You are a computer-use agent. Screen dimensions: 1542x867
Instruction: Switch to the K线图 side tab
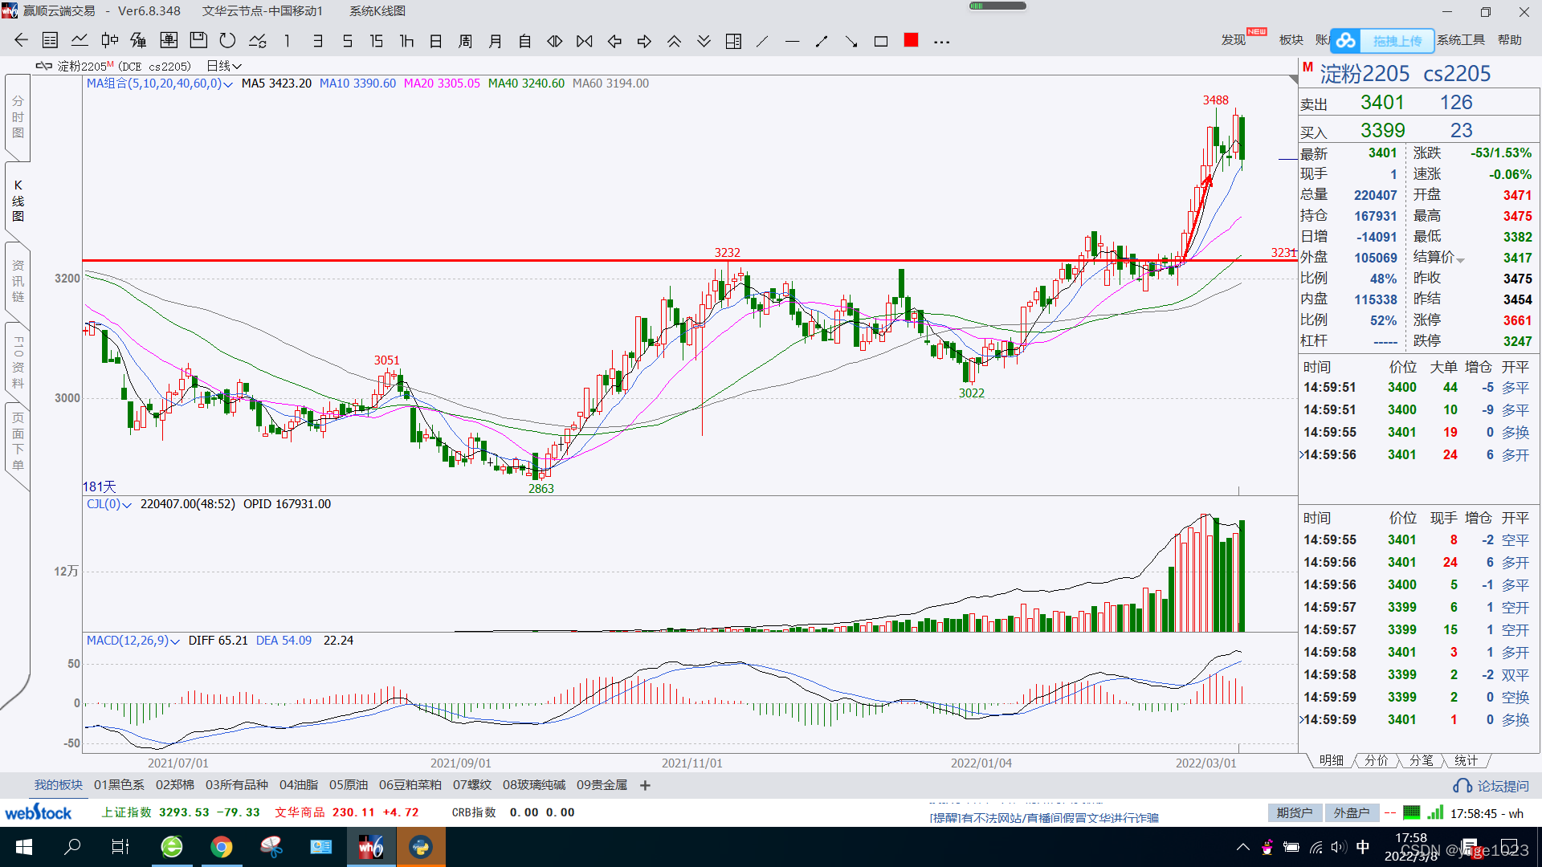pyautogui.click(x=18, y=201)
